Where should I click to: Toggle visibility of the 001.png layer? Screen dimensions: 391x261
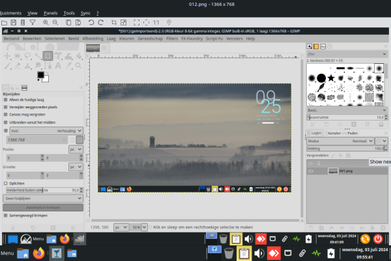point(311,171)
